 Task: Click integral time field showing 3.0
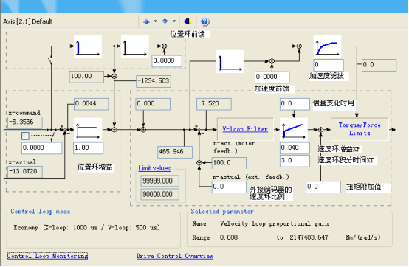pyautogui.click(x=295, y=161)
